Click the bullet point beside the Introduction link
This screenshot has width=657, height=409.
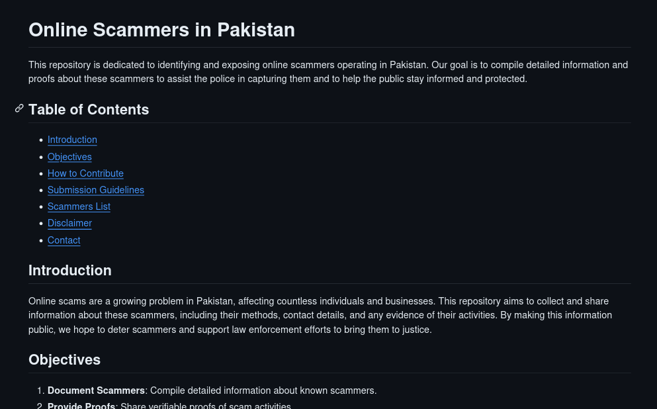[x=41, y=140]
